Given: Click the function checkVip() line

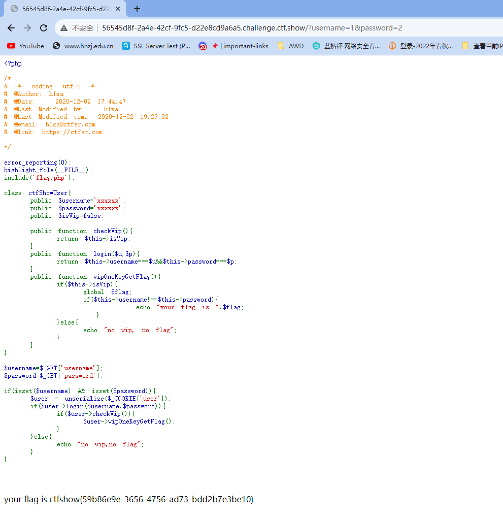Looking at the screenshot, I should click(81, 231).
